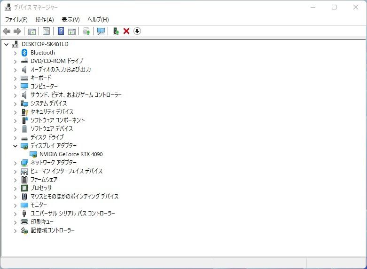Click the ユニバーサル シリアル バス USB icon
The width and height of the screenshot is (367, 269).
point(24,213)
